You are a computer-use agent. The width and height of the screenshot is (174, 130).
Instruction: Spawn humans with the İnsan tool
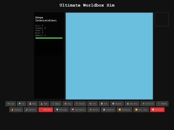click(80, 104)
